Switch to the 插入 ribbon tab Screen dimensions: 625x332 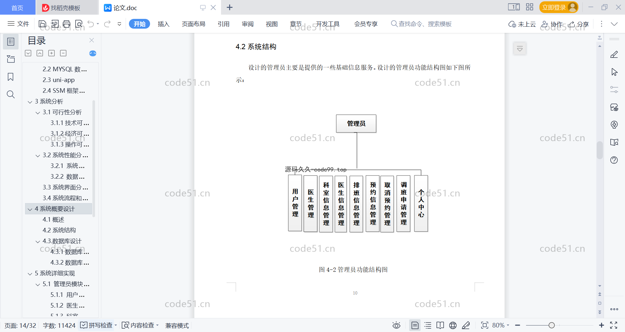(x=163, y=24)
